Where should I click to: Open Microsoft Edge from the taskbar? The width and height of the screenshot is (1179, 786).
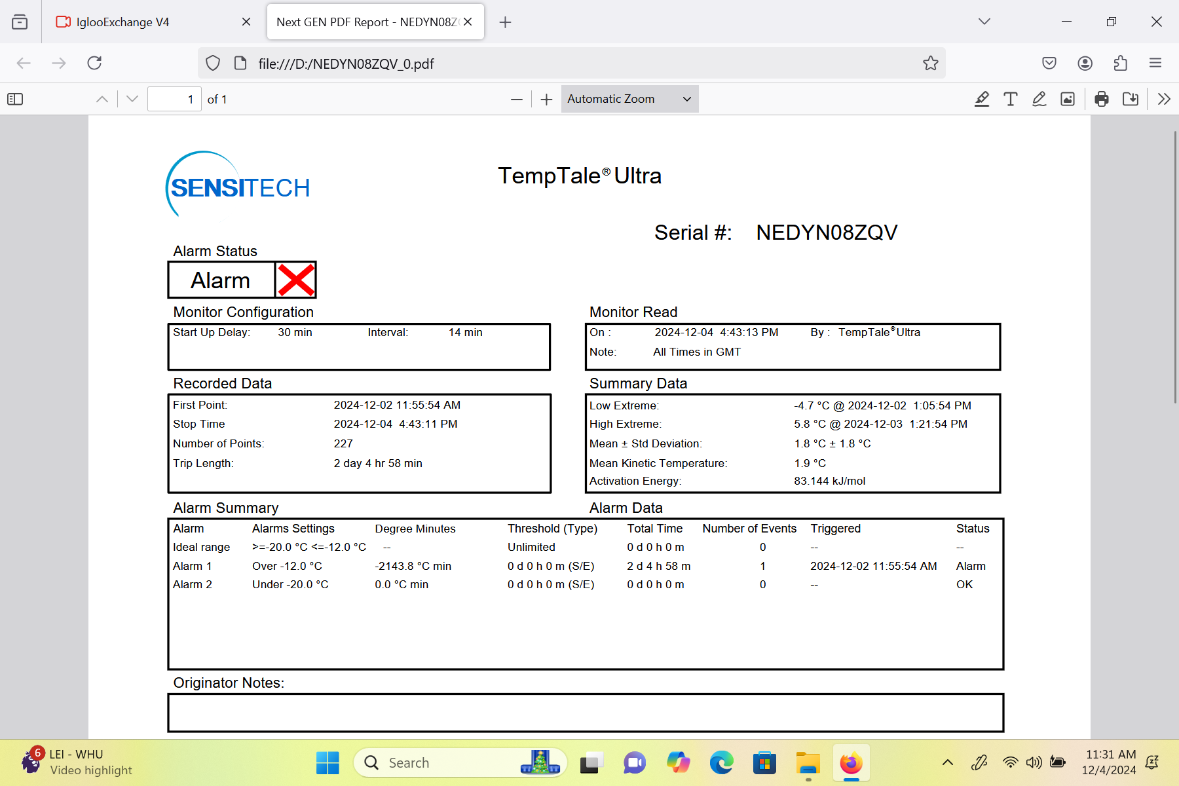pos(721,762)
